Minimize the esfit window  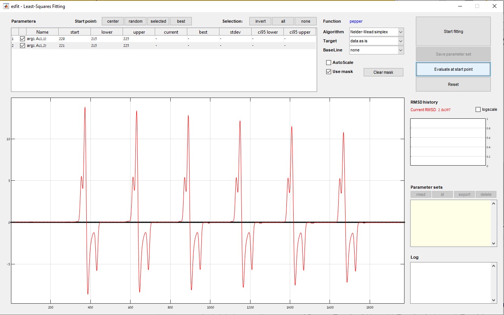[x=460, y=6]
